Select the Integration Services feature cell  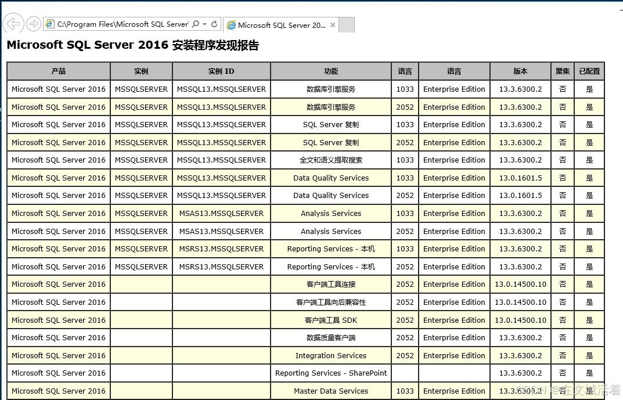pos(331,355)
